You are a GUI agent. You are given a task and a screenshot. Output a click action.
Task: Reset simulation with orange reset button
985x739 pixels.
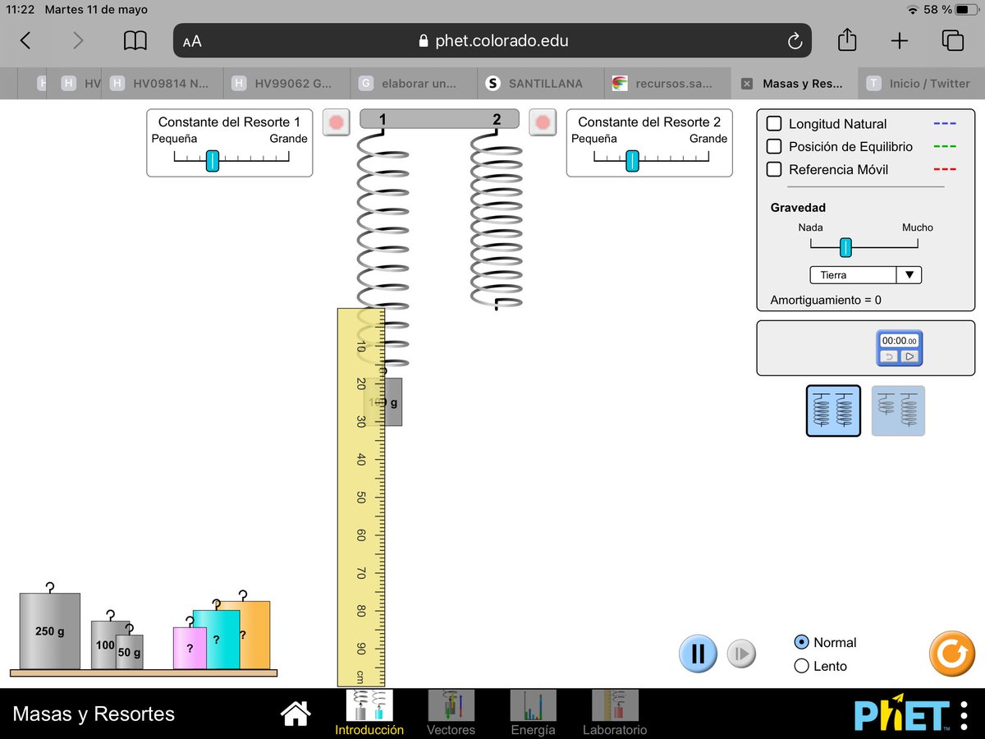[x=951, y=654]
